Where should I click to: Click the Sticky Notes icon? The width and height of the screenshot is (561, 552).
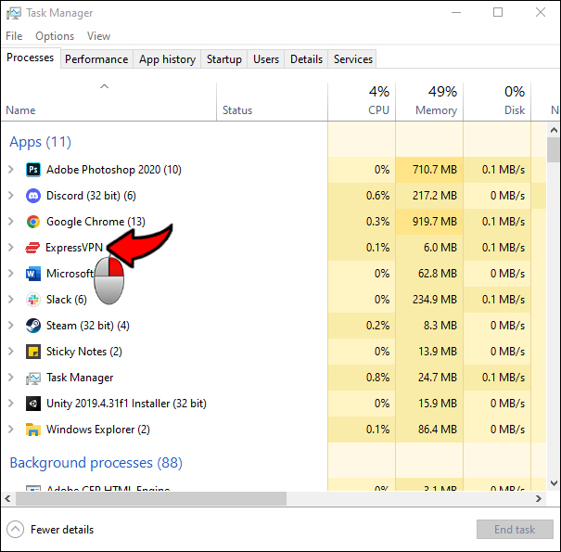pos(33,352)
